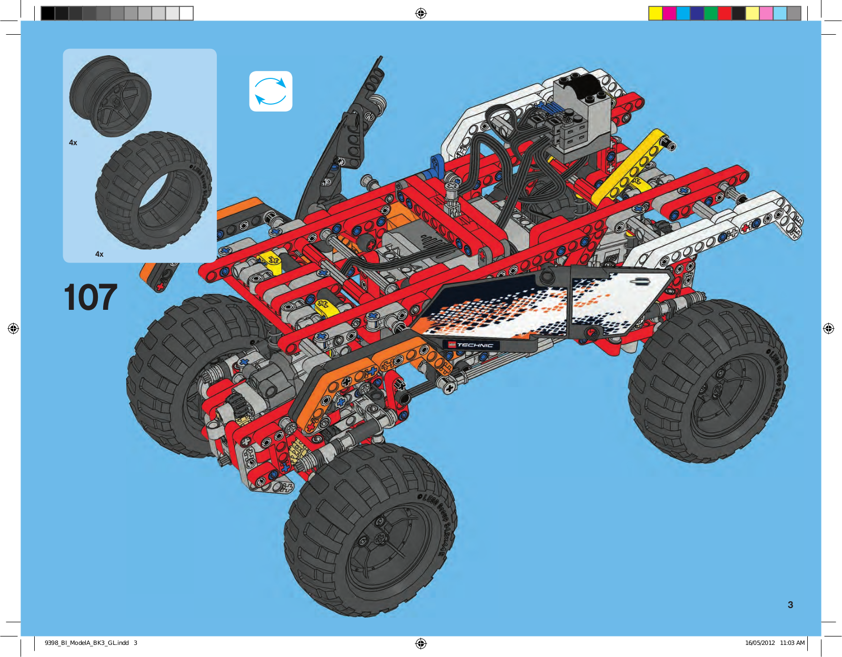
Task: Pick the white swatch ending grayscale bar
Action: coord(186,13)
